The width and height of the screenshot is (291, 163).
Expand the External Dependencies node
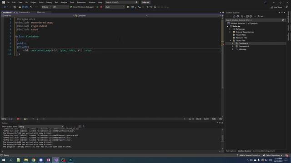click(230, 32)
